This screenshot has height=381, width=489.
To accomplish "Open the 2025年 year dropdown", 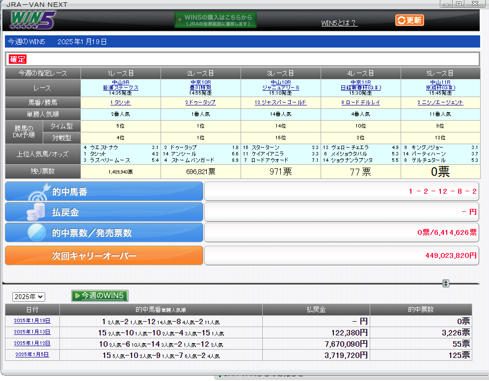I will coord(28,297).
